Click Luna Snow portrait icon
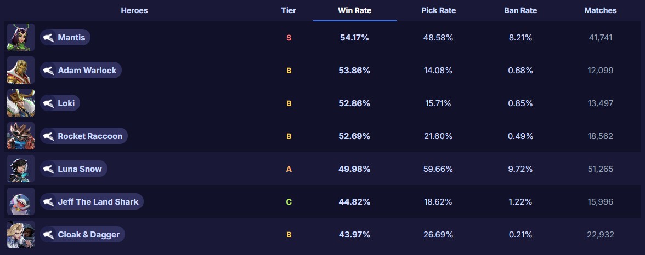 pyautogui.click(x=21, y=169)
